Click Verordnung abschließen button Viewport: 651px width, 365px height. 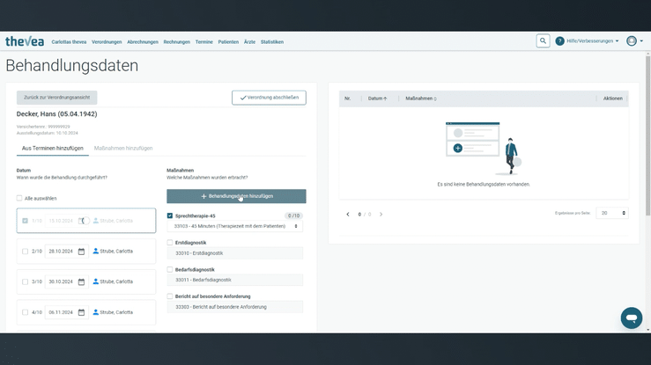[269, 98]
